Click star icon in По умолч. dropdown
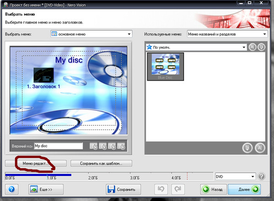Viewport: 274px width, 201px height. tap(149, 47)
